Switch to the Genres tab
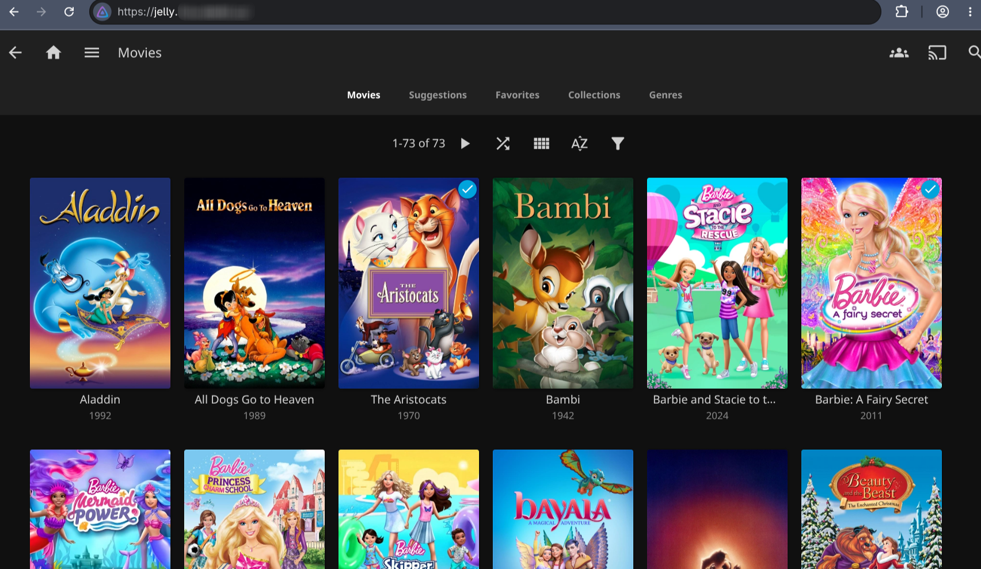Viewport: 981px width, 569px height. [x=666, y=95]
